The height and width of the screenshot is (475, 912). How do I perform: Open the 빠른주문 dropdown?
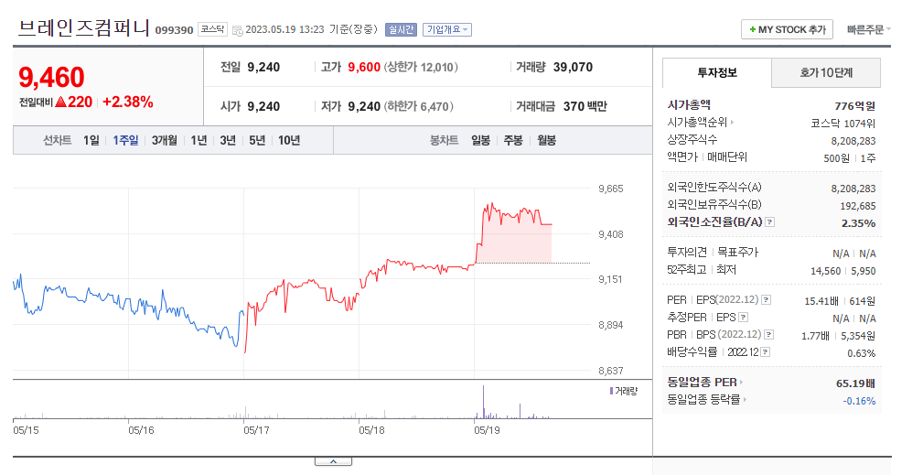(x=868, y=29)
